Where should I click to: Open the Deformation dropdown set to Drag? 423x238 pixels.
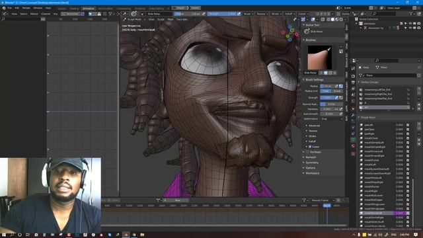pos(331,119)
